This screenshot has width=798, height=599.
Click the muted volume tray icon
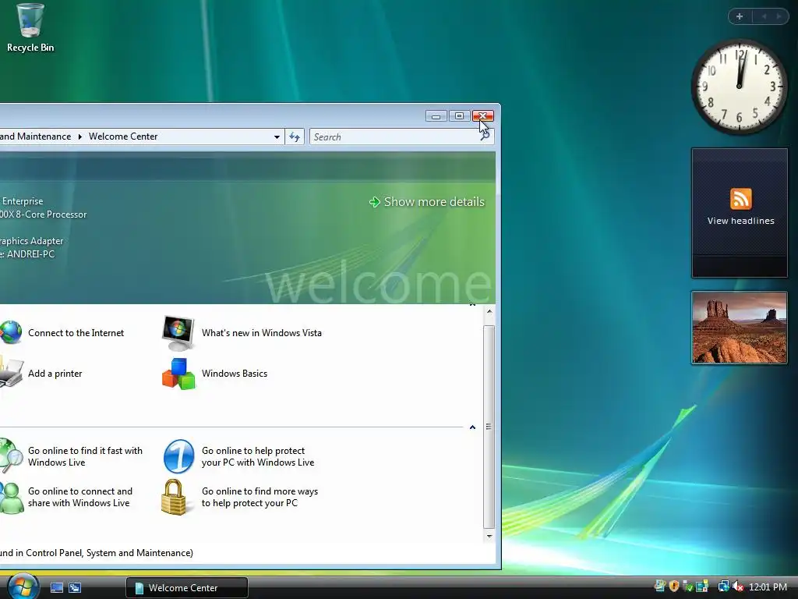click(x=737, y=587)
